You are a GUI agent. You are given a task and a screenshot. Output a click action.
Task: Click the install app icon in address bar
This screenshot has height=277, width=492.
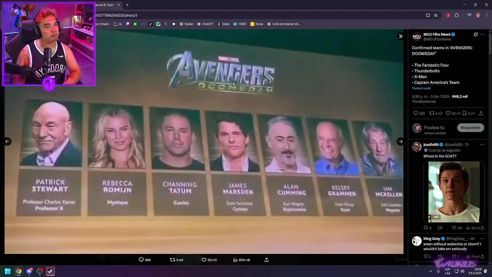[428, 15]
